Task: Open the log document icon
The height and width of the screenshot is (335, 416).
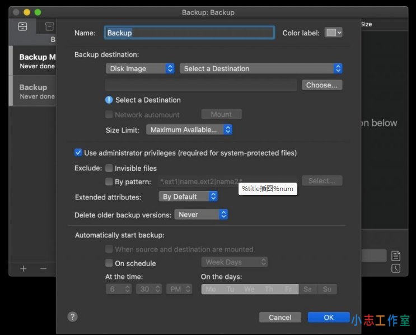Action: tap(396, 256)
